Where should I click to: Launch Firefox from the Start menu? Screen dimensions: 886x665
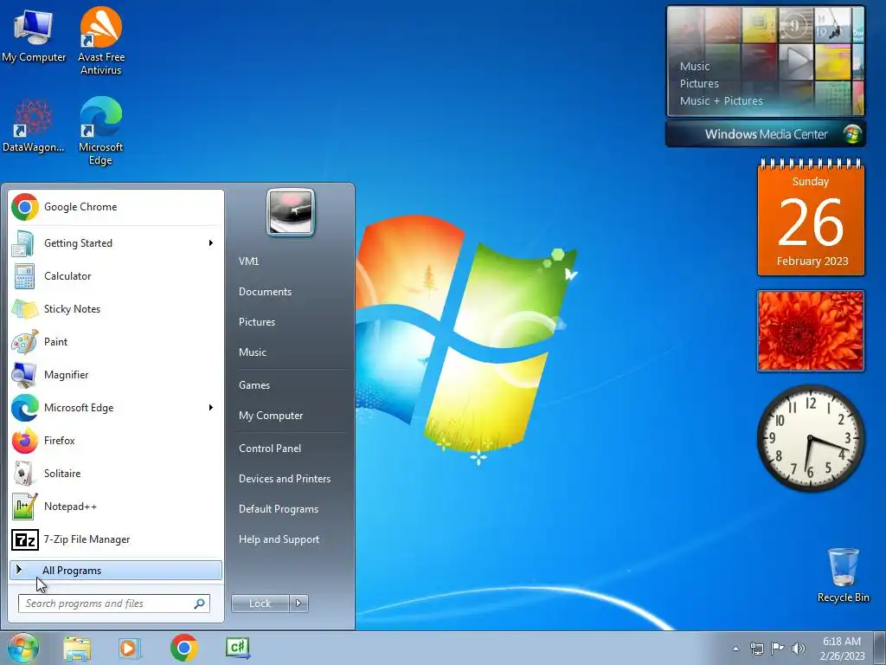click(116, 441)
